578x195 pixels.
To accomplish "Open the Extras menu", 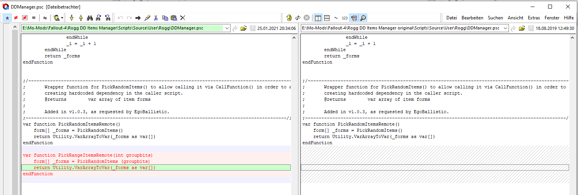I will pos(534,18).
